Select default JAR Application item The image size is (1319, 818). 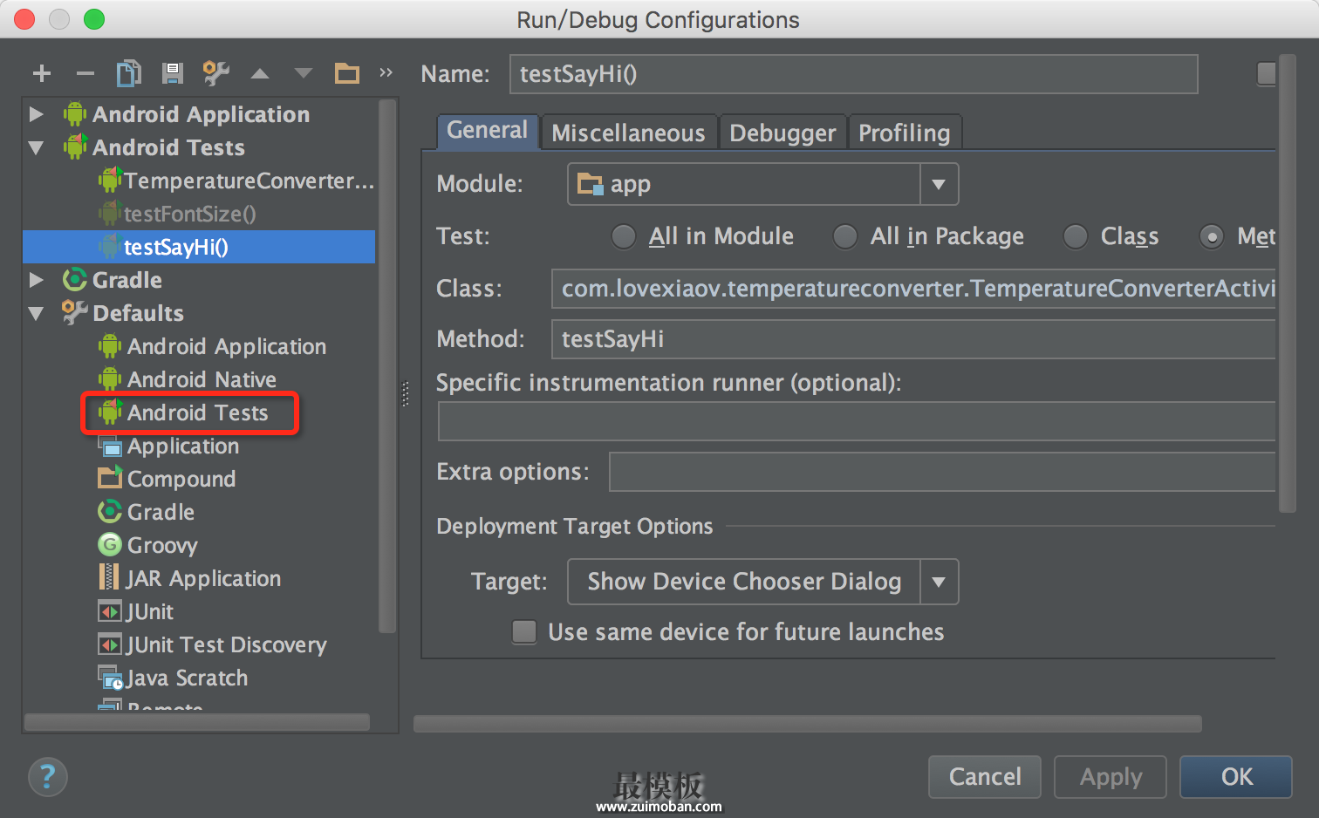click(x=202, y=578)
